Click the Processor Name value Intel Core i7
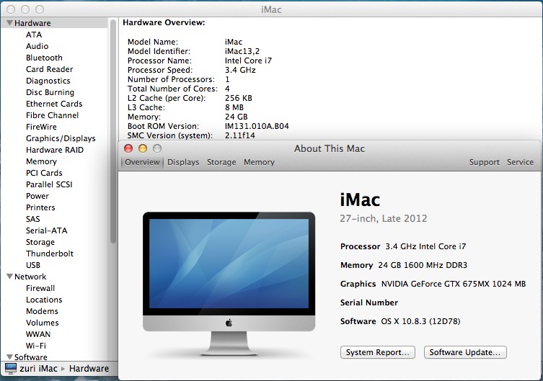The width and height of the screenshot is (543, 381). 248,60
